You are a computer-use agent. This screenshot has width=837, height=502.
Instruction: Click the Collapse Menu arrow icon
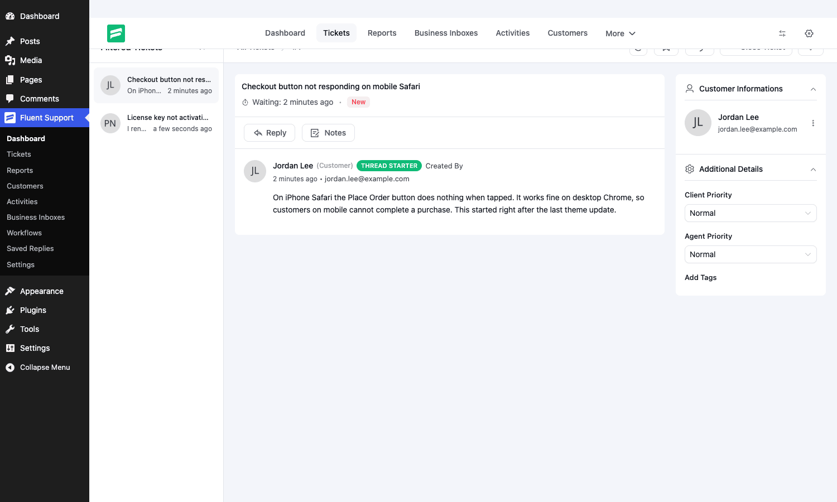(x=10, y=368)
